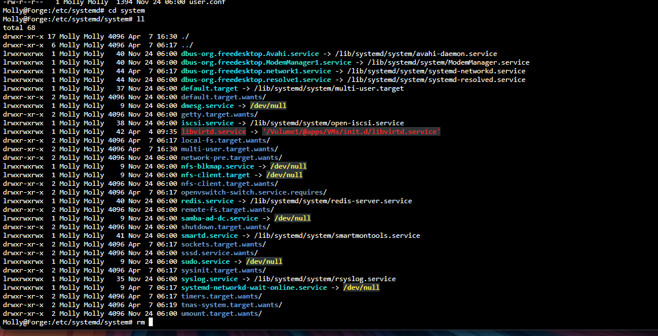This screenshot has height=336, width=658.
Task: Click the 'total 68' output line
Action: point(19,28)
